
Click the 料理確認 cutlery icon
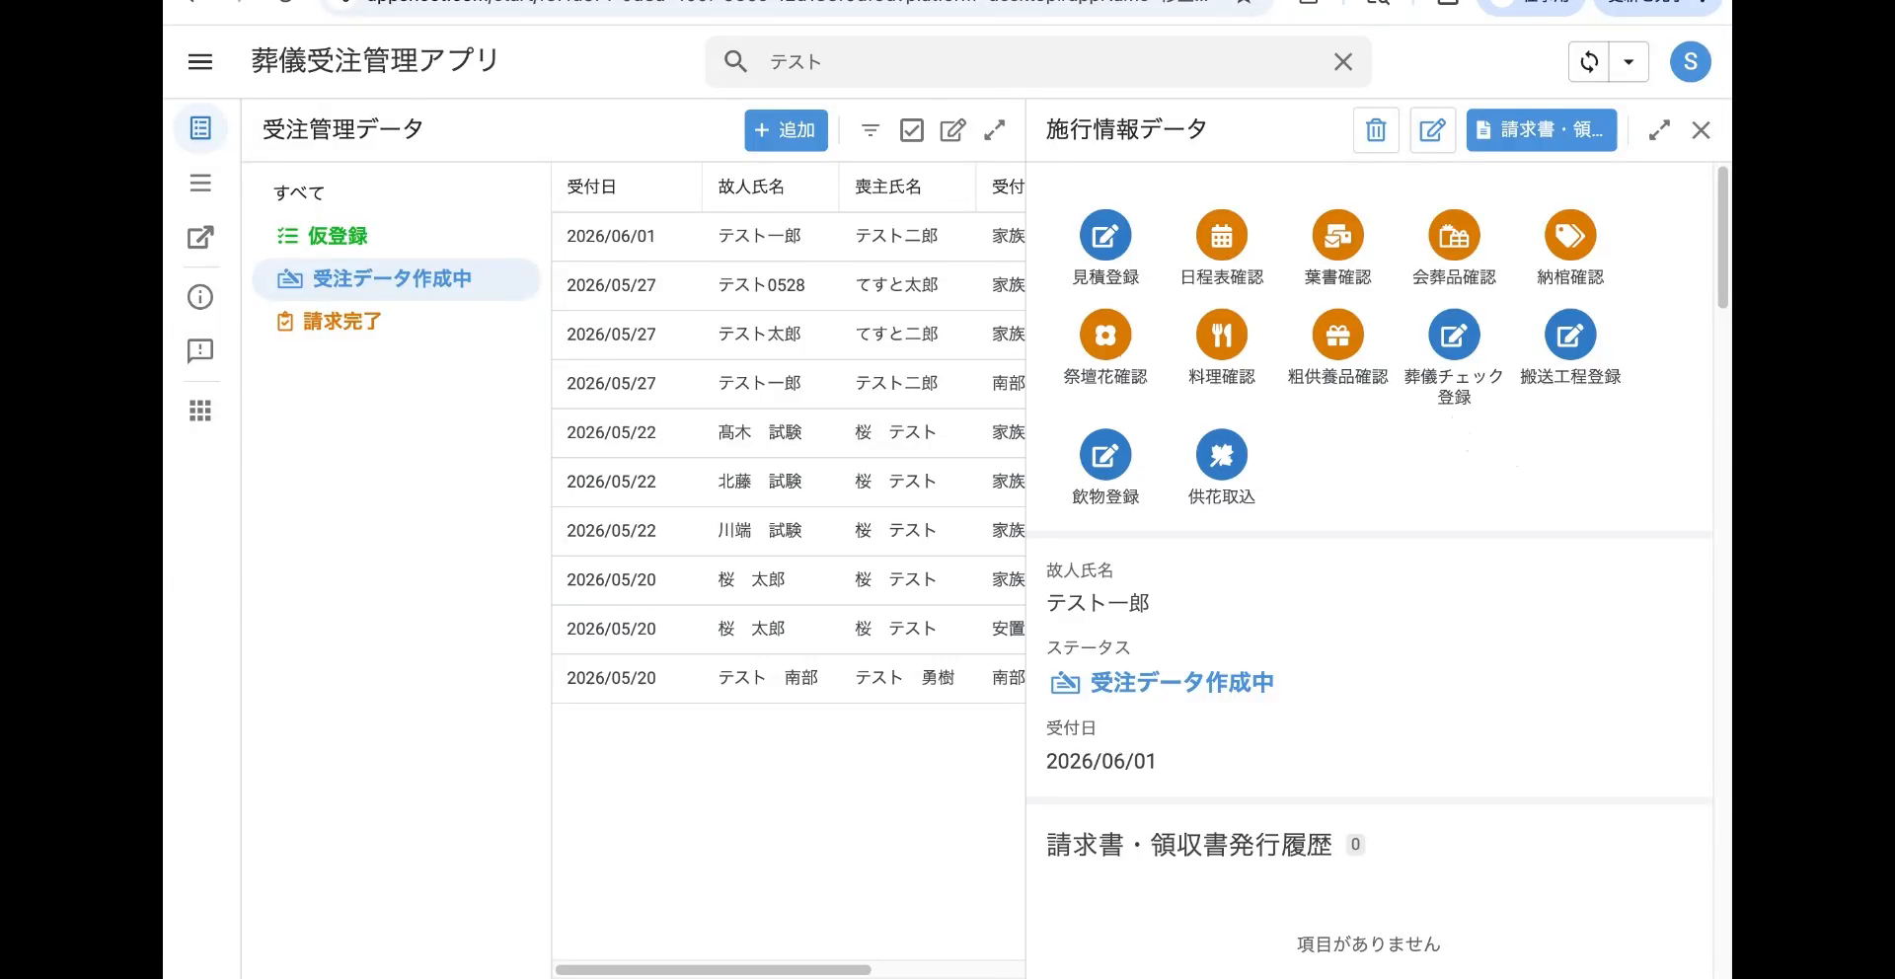pos(1222,336)
